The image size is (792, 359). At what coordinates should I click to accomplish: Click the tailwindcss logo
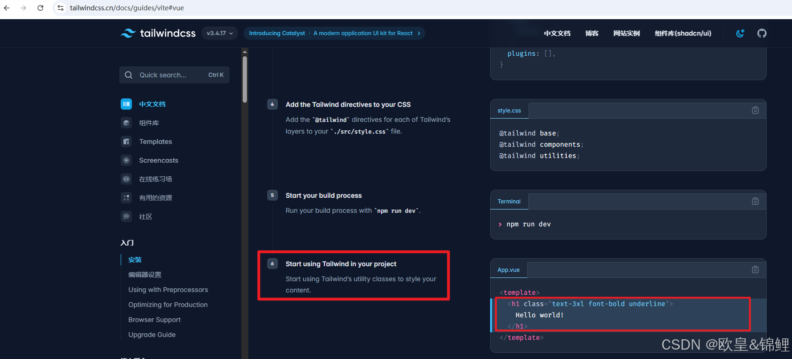(158, 33)
